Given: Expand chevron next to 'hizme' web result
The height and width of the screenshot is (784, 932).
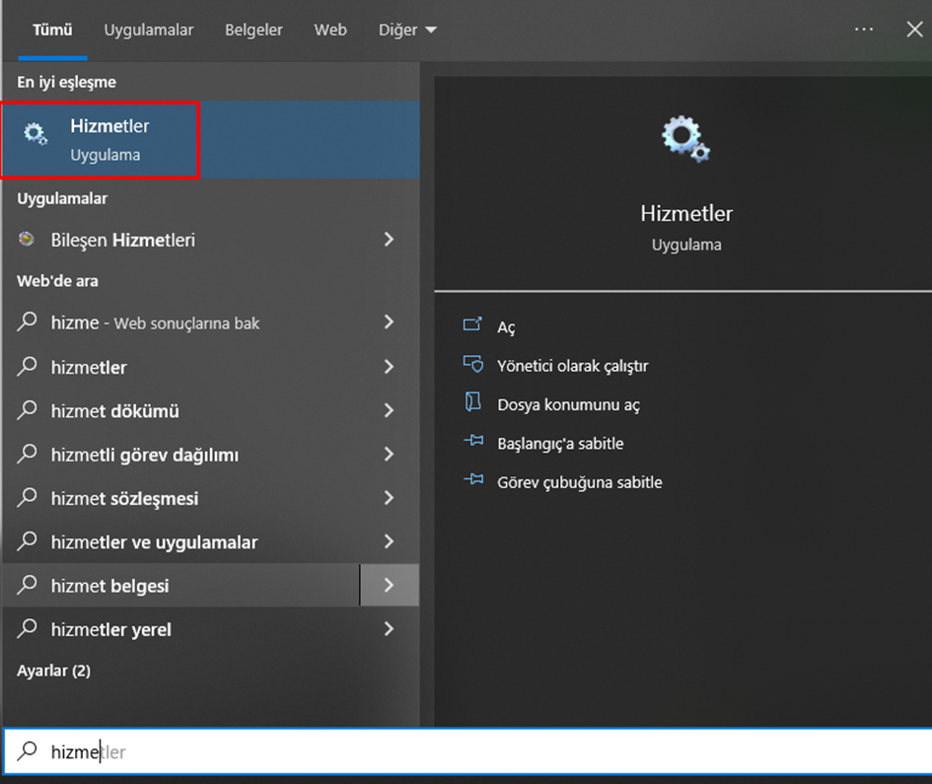Looking at the screenshot, I should 389,322.
